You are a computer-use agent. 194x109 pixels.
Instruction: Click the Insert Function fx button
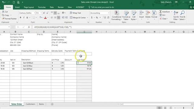pos(29,27)
